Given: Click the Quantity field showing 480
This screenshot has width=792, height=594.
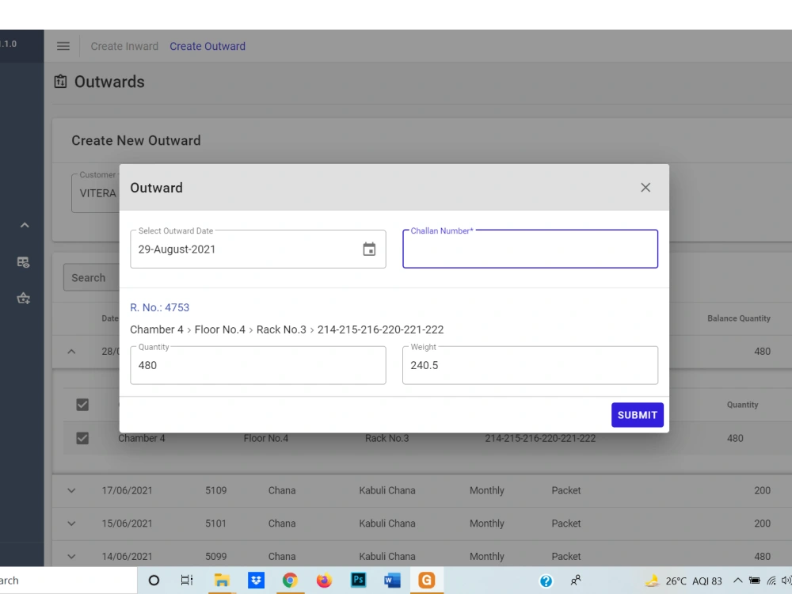Looking at the screenshot, I should [258, 365].
